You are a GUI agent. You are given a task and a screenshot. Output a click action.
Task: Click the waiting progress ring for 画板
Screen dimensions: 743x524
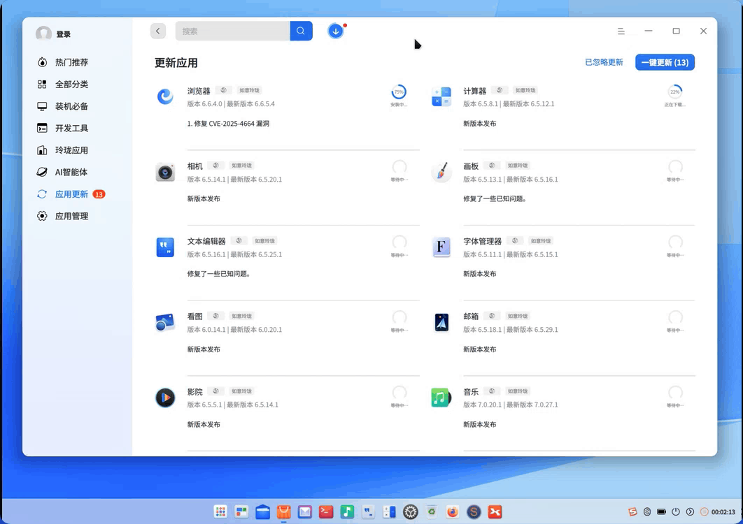coord(674,167)
